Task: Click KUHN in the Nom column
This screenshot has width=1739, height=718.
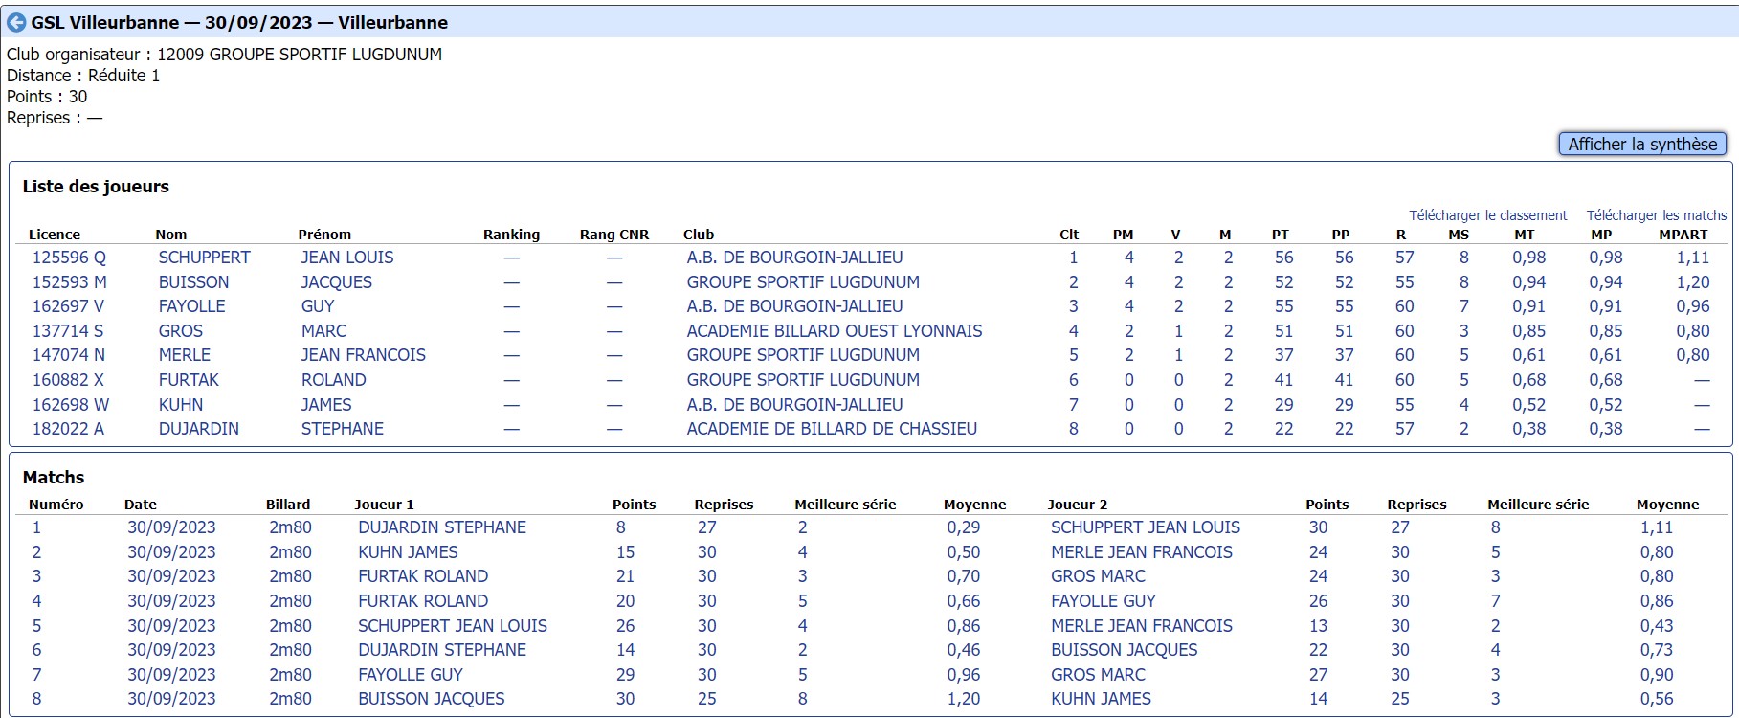Action: click(181, 405)
